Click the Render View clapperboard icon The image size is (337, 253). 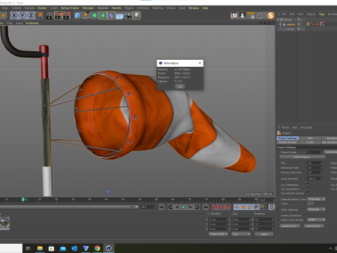[x=49, y=15]
